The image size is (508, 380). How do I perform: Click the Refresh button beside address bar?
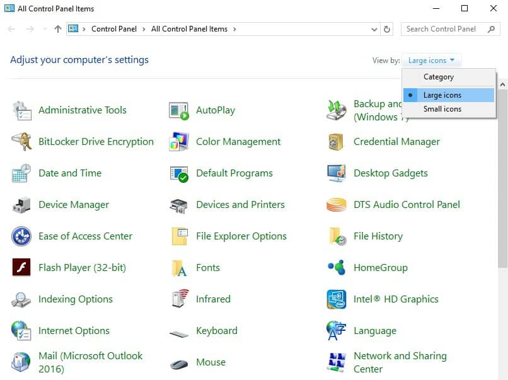[x=388, y=29]
